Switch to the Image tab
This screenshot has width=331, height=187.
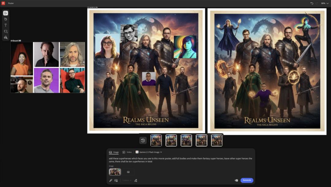pos(114,152)
